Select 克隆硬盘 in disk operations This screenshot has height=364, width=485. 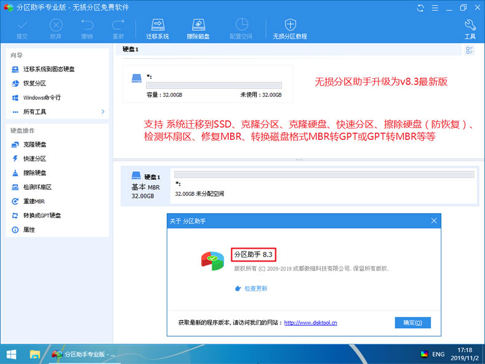click(x=34, y=145)
